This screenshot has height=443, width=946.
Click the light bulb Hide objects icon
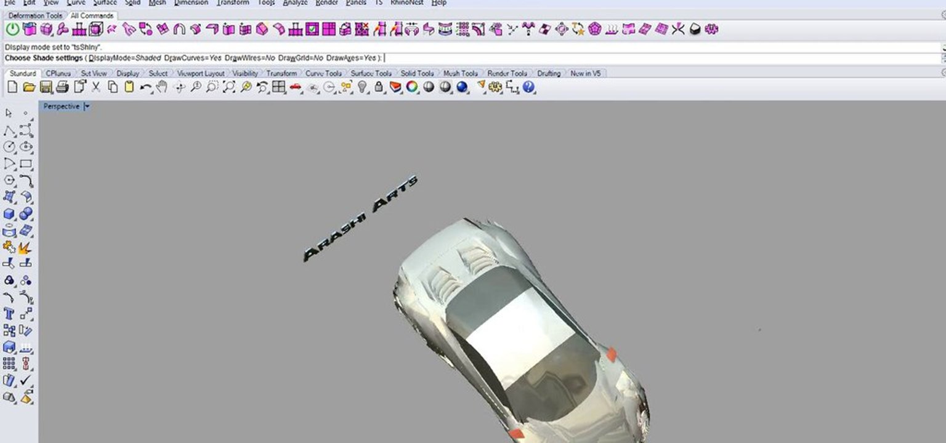[x=363, y=87]
